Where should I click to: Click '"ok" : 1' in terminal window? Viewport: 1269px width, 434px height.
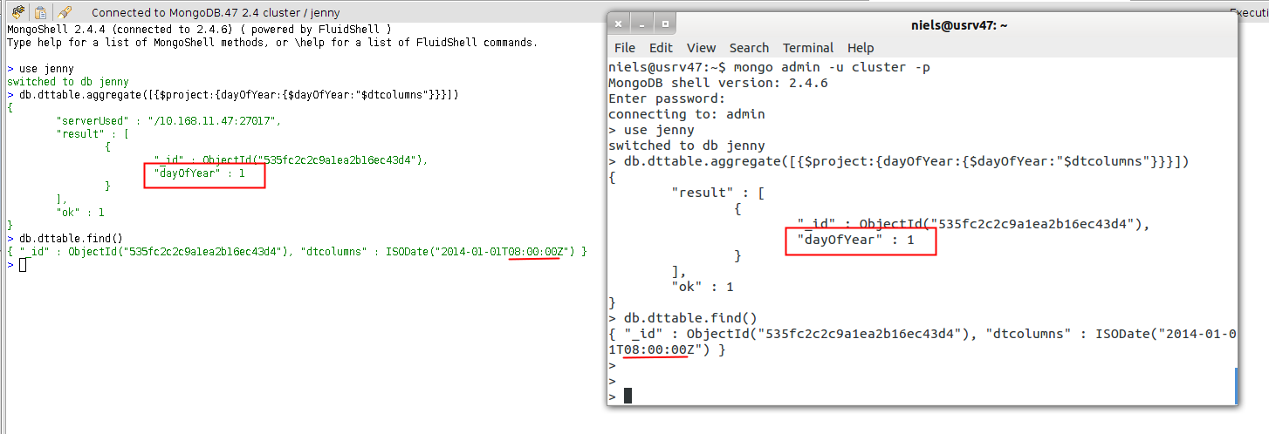point(703,287)
